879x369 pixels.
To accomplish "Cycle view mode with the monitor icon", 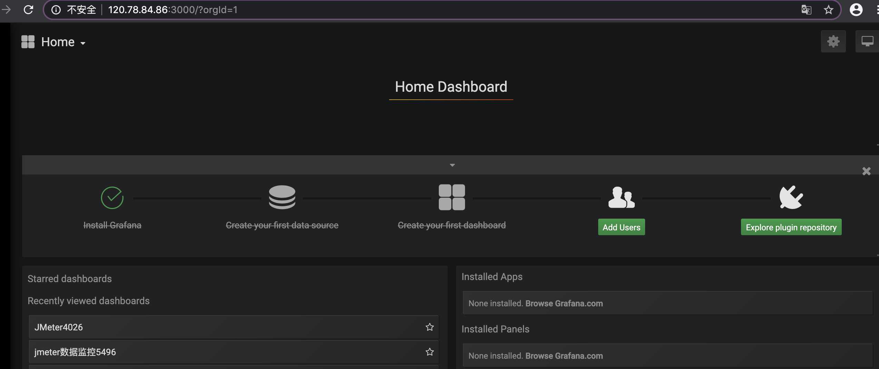I will click(867, 41).
